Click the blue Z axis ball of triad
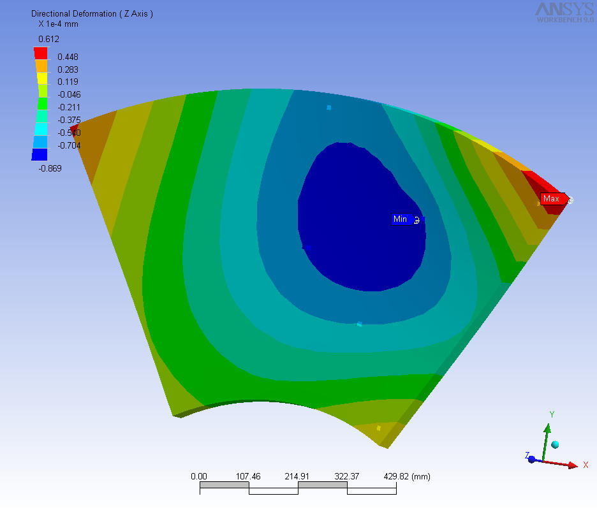The image size is (597, 510). coord(531,460)
